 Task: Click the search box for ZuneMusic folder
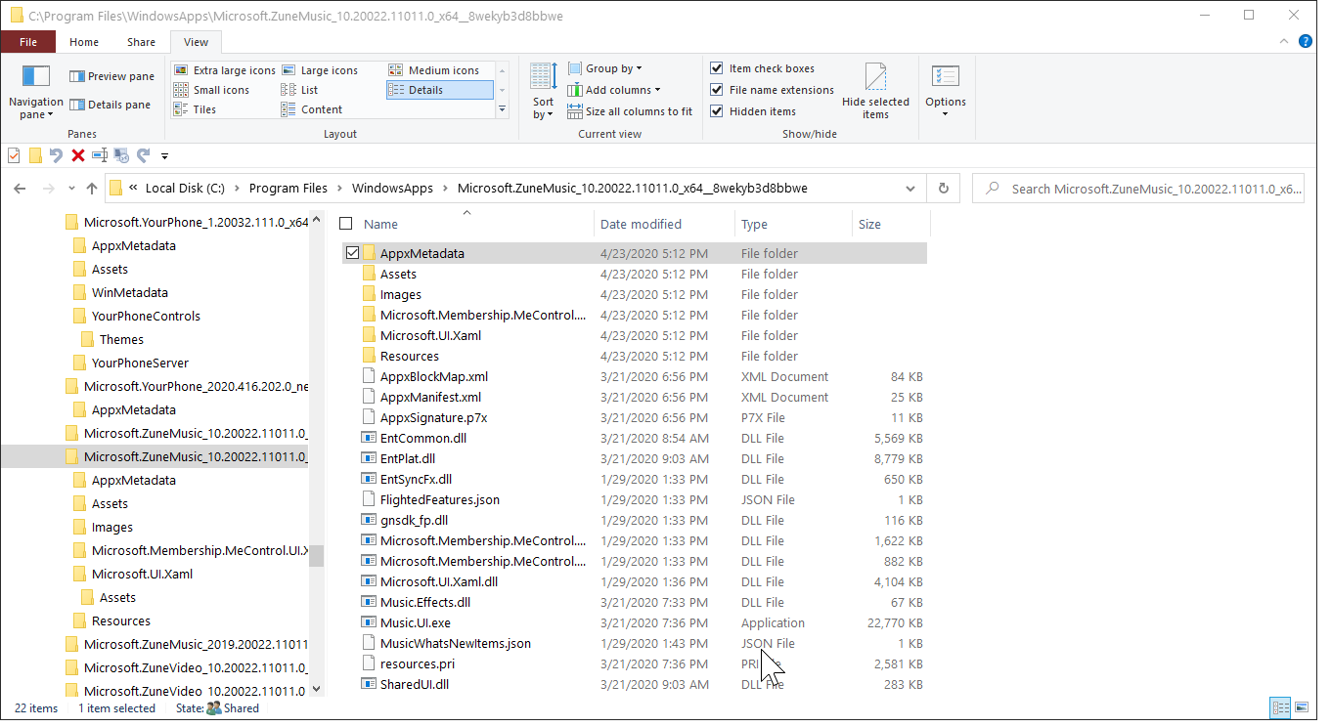point(1138,189)
